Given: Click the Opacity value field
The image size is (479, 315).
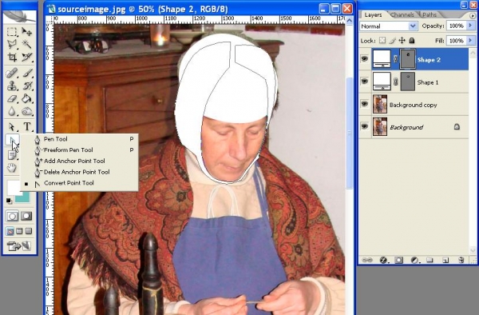Looking at the screenshot, I should coord(457,26).
